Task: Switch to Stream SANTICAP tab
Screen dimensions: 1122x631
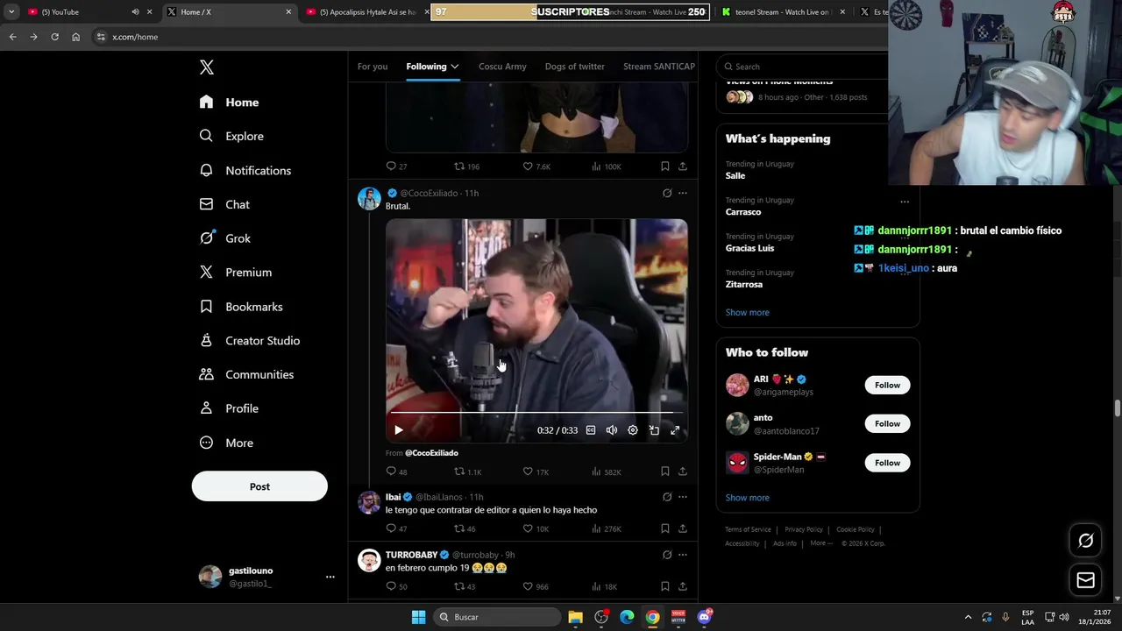Action: click(658, 67)
